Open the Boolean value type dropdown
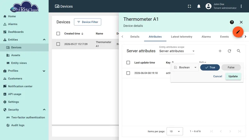 click(x=185, y=68)
